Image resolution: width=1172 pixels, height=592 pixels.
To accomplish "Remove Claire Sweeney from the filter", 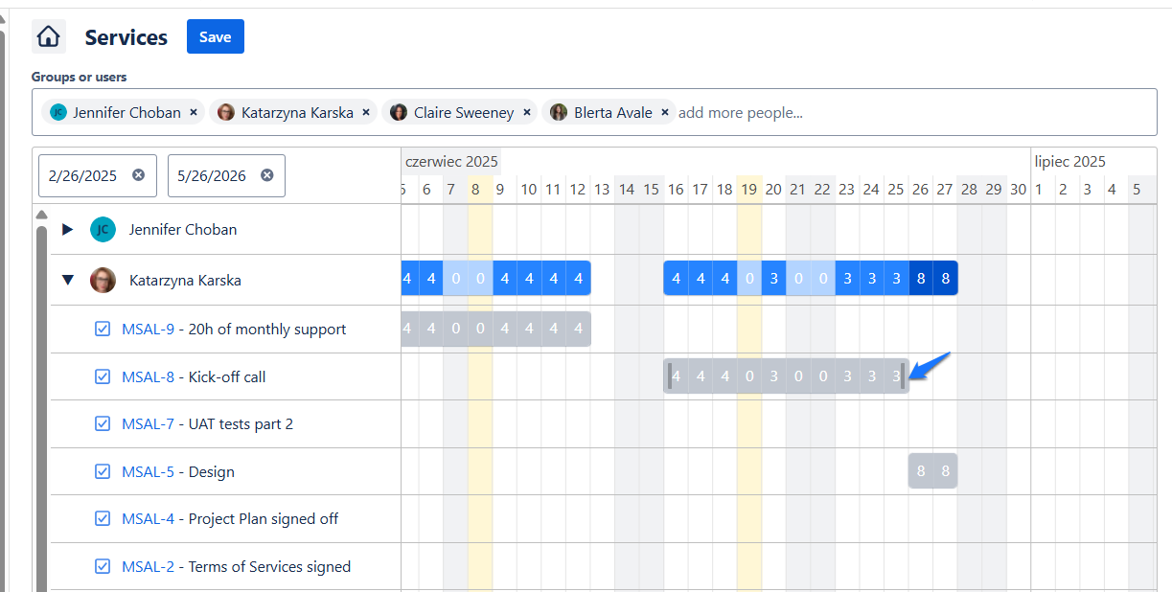I will [x=526, y=111].
